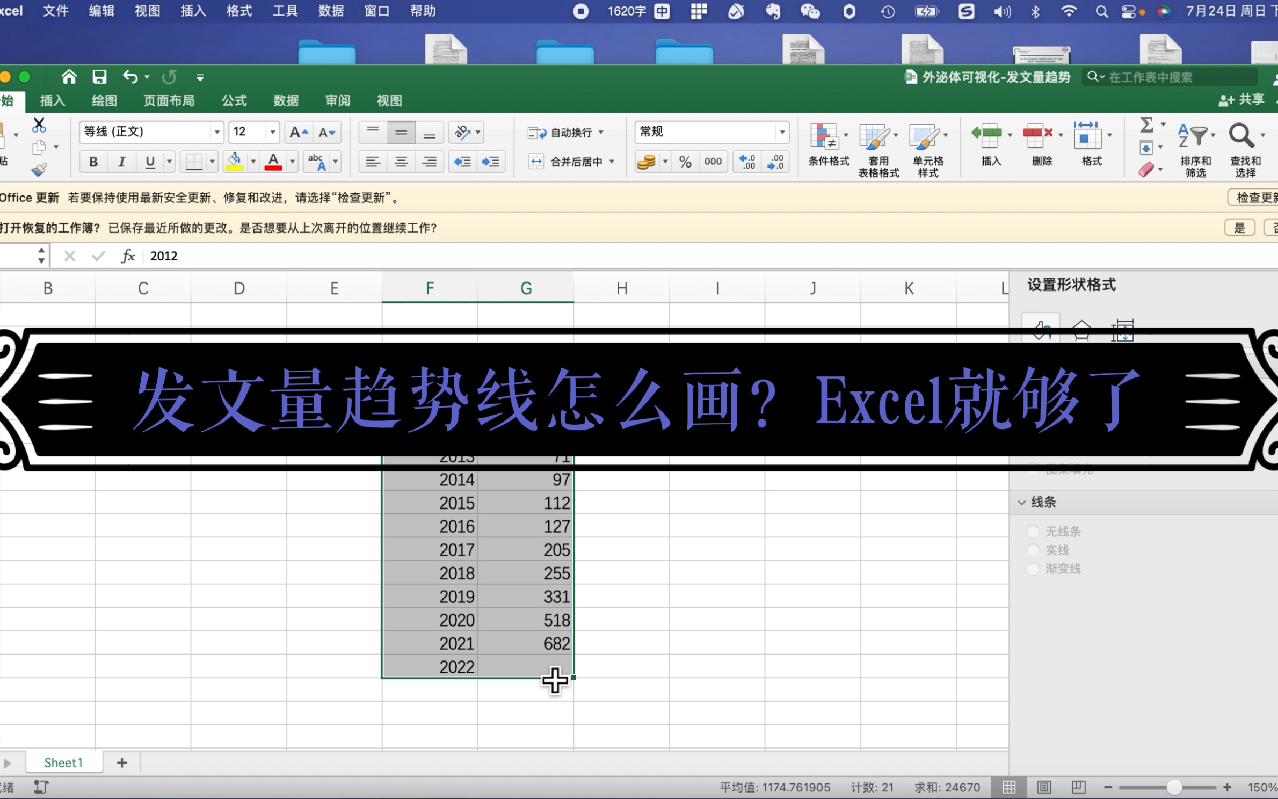Click the Format Painter brush icon
1278x799 pixels.
click(39, 170)
